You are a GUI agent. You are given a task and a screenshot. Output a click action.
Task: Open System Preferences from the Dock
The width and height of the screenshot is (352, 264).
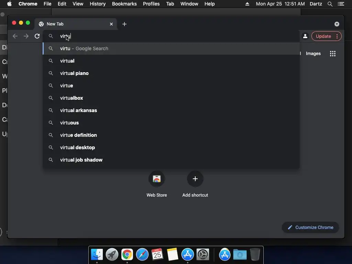[203, 255]
